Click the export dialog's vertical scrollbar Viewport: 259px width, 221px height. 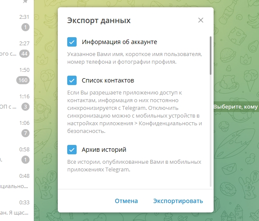pyautogui.click(x=210, y=56)
